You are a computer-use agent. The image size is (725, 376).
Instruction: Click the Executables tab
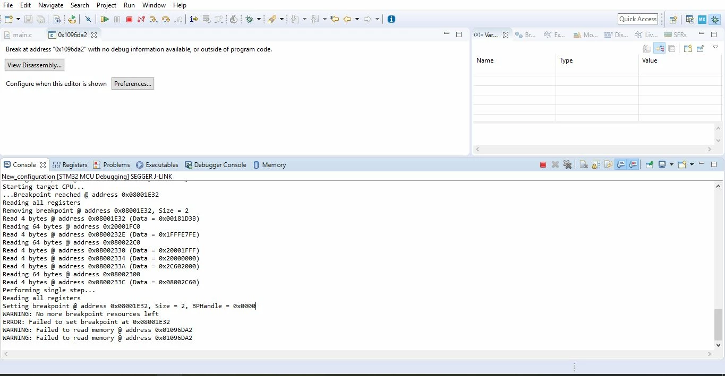(x=157, y=165)
